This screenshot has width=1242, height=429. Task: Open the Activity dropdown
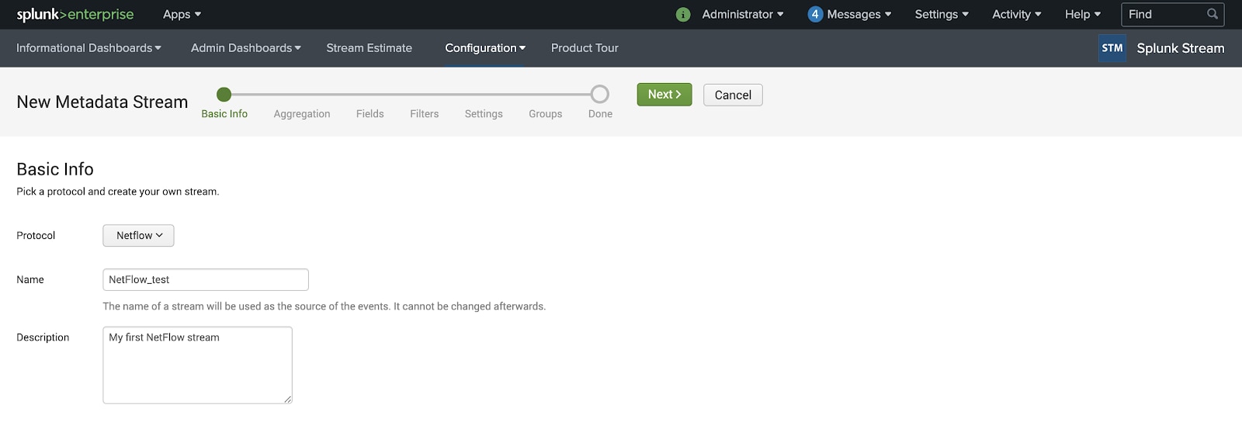[x=1017, y=14]
